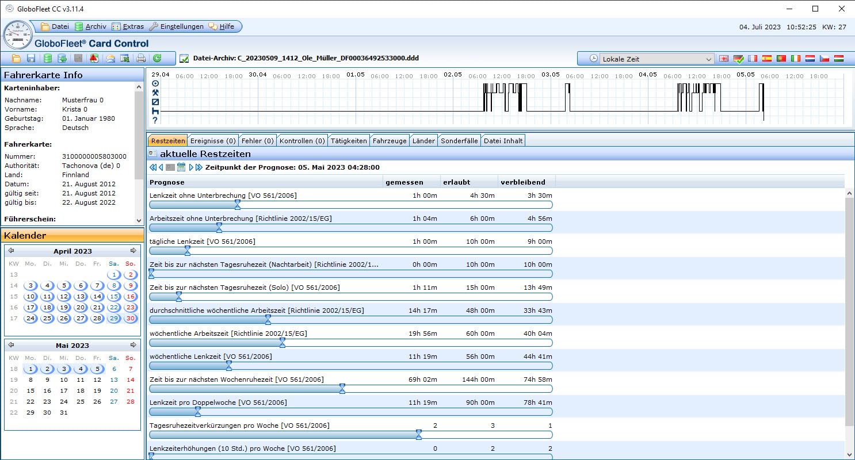The image size is (855, 460).
Task: Click the green database archive icon
Action: click(47, 59)
